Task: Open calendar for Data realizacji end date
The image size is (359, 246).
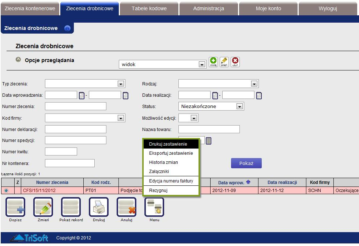Action: pos(259,95)
